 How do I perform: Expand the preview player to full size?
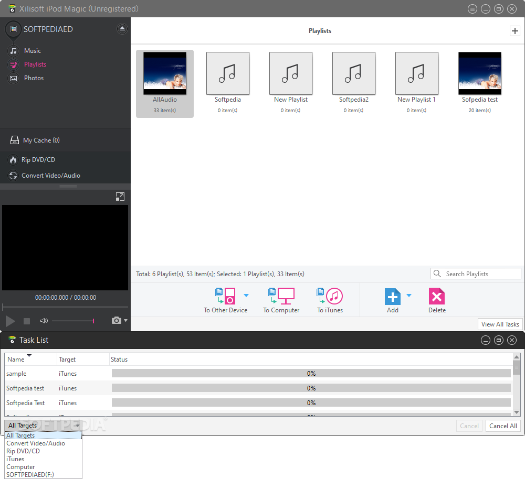coord(120,197)
